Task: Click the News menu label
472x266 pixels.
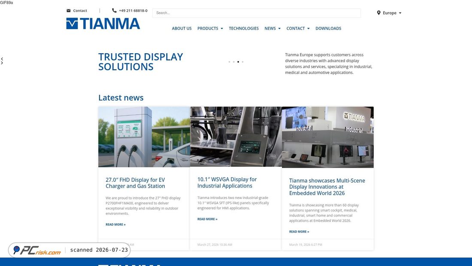Action: 270,28
